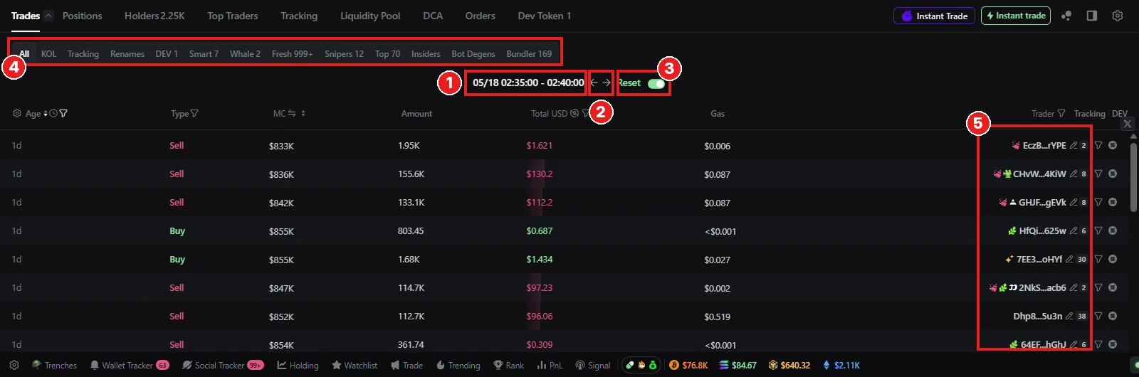Filter trades by Age funnel icon
The image size is (1139, 377).
[x=63, y=113]
